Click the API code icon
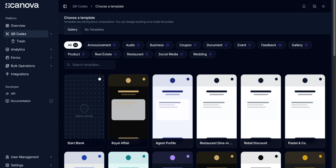 coord(7,94)
